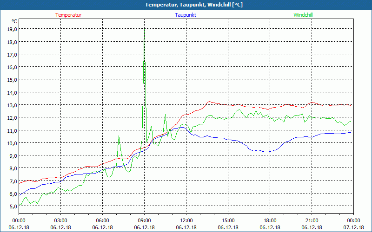
Task: Click the 18,0 y-axis value
Action: pyautogui.click(x=12, y=42)
